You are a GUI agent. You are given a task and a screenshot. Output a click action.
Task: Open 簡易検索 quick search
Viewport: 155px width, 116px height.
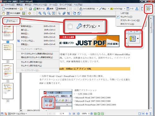[x=60, y=9]
